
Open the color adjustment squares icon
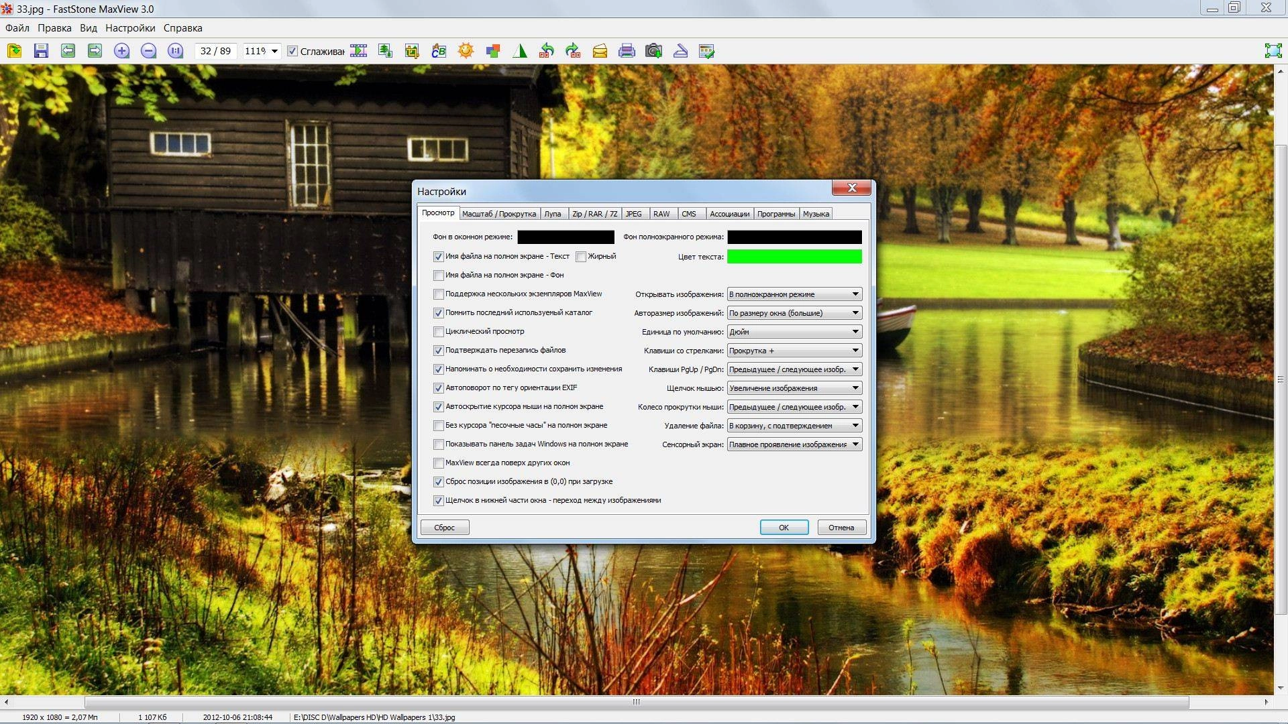[x=493, y=51]
